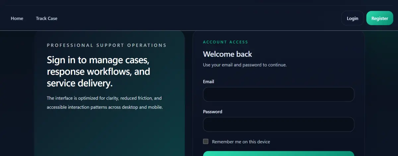The height and width of the screenshot is (156, 398).
Task: Click the 'response workflows, and' headline line
Action: (x=98, y=72)
